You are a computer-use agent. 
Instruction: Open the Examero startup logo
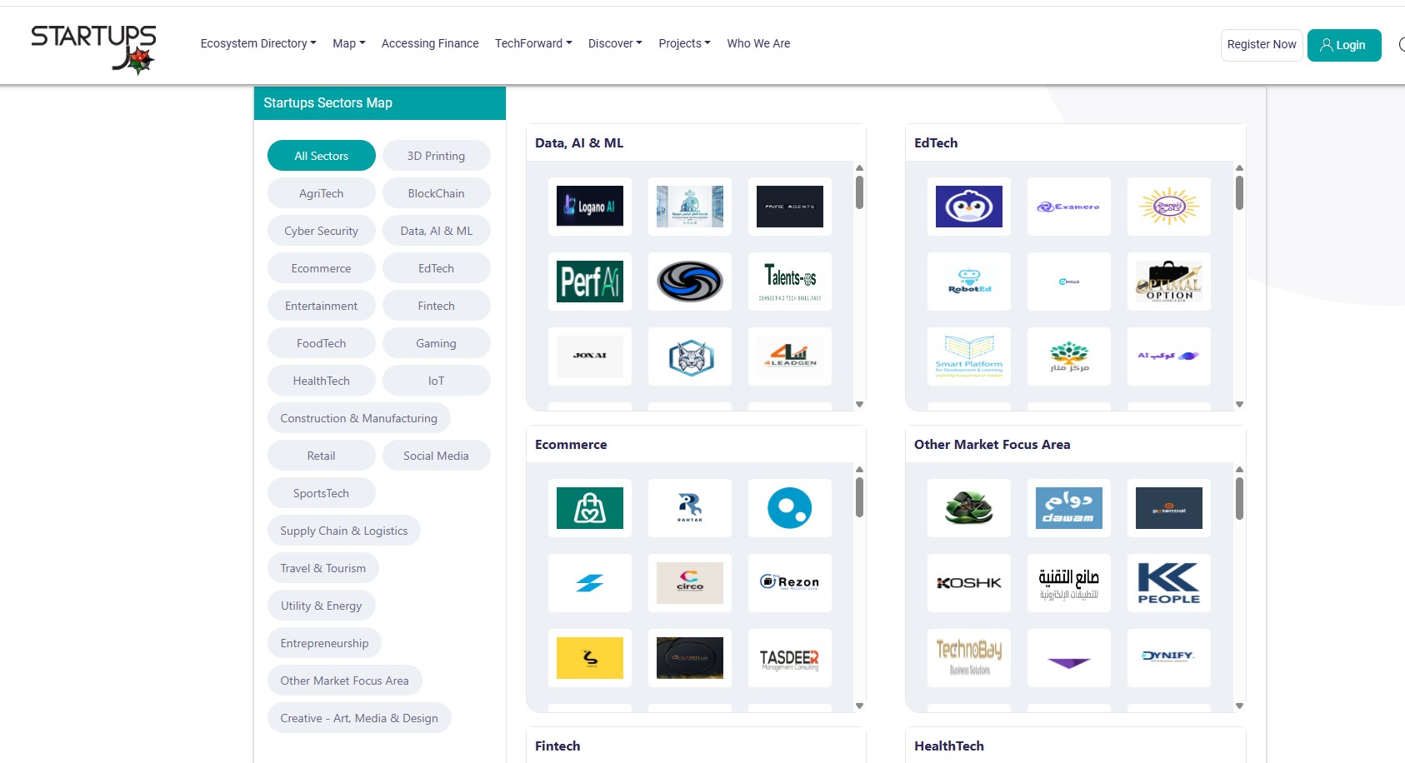pyautogui.click(x=1069, y=207)
